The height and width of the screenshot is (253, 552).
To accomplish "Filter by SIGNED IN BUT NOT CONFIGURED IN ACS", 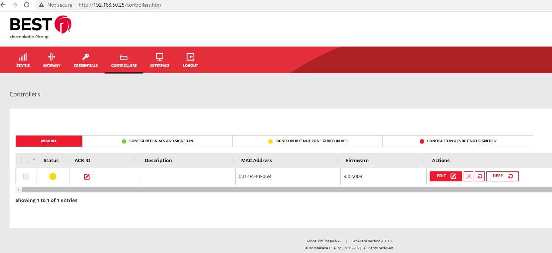I will (x=307, y=141).
